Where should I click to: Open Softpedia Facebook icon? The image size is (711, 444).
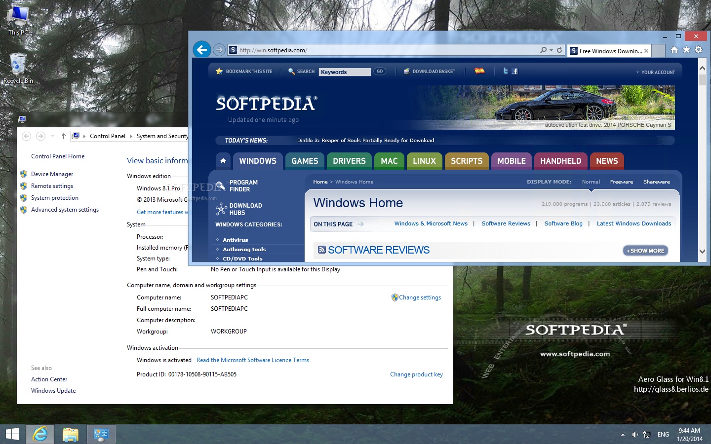click(515, 71)
